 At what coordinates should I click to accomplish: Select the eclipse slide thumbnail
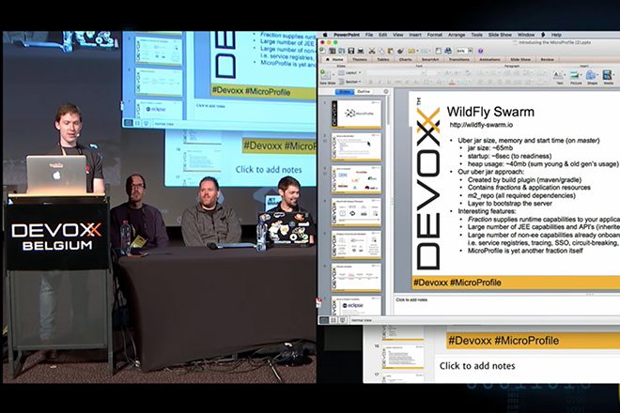click(356, 305)
